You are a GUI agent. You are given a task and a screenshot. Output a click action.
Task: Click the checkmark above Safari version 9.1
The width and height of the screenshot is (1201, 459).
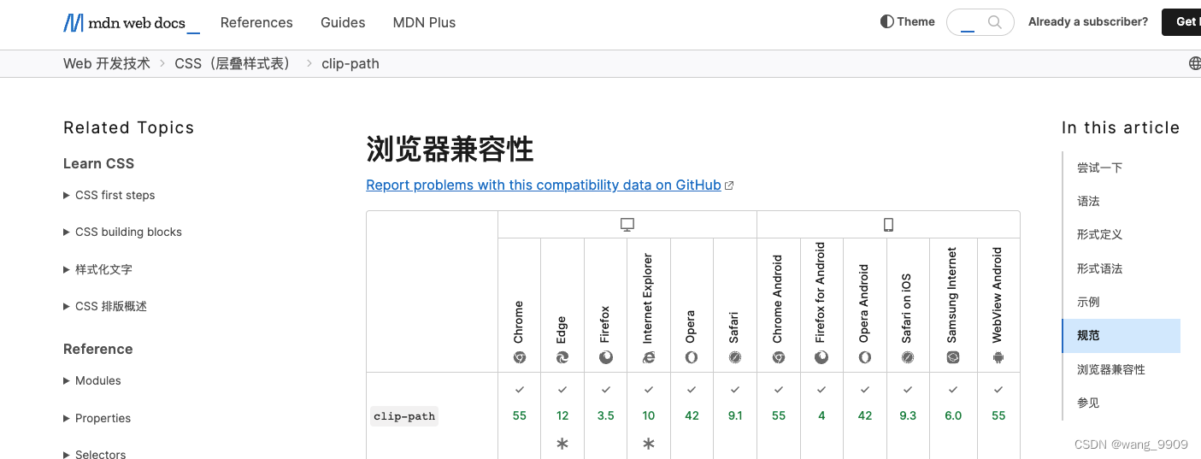(x=735, y=390)
